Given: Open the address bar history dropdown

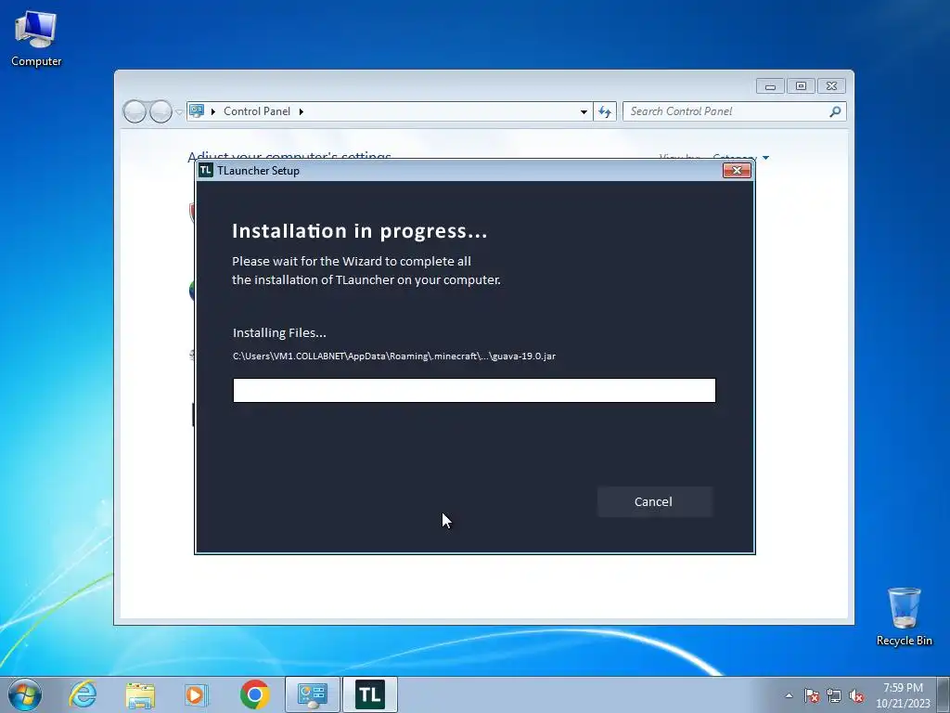Looking at the screenshot, I should [584, 111].
